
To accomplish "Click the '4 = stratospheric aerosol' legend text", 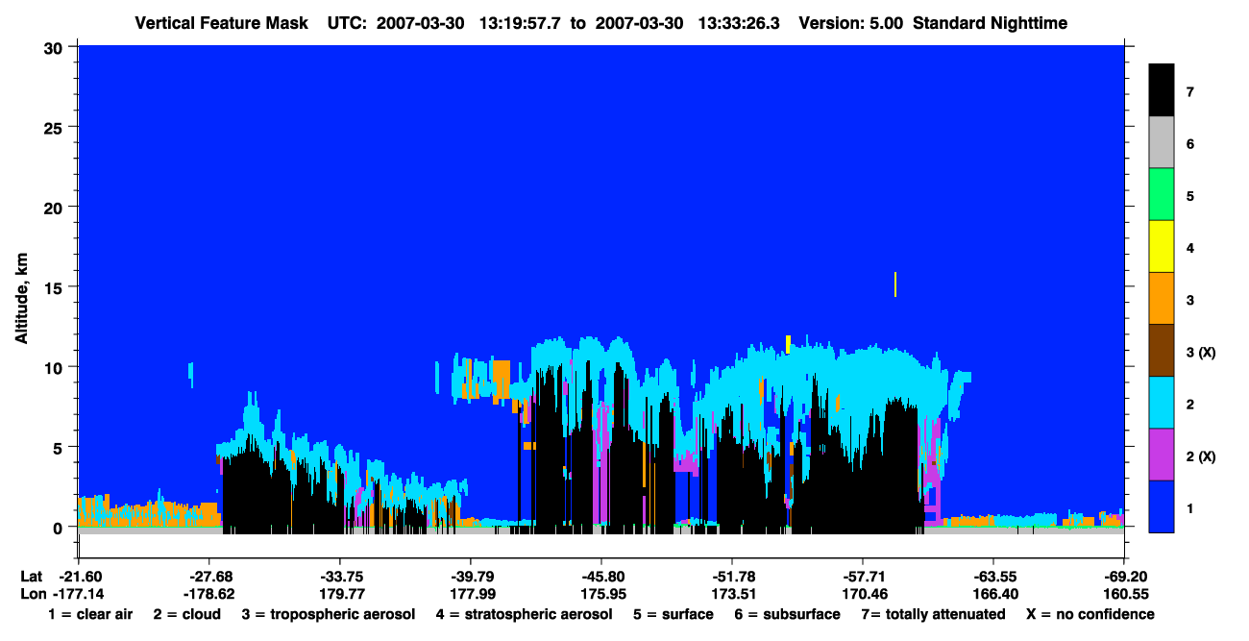I will pos(524,614).
